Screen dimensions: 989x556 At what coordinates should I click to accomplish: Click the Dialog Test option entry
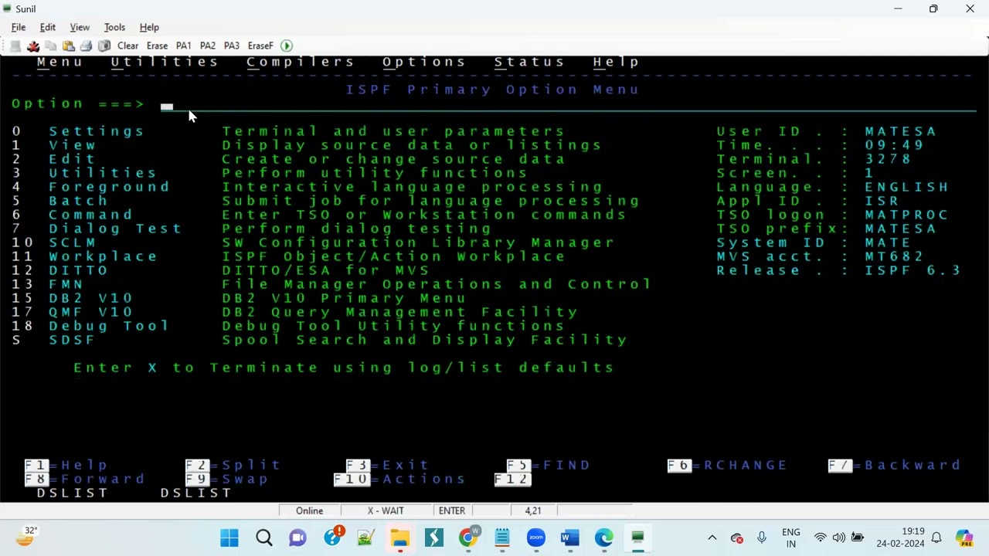pos(115,229)
